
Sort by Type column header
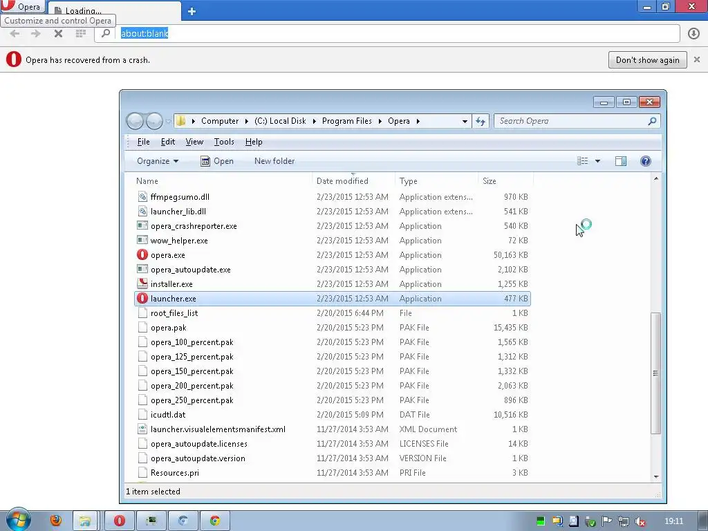tap(408, 181)
